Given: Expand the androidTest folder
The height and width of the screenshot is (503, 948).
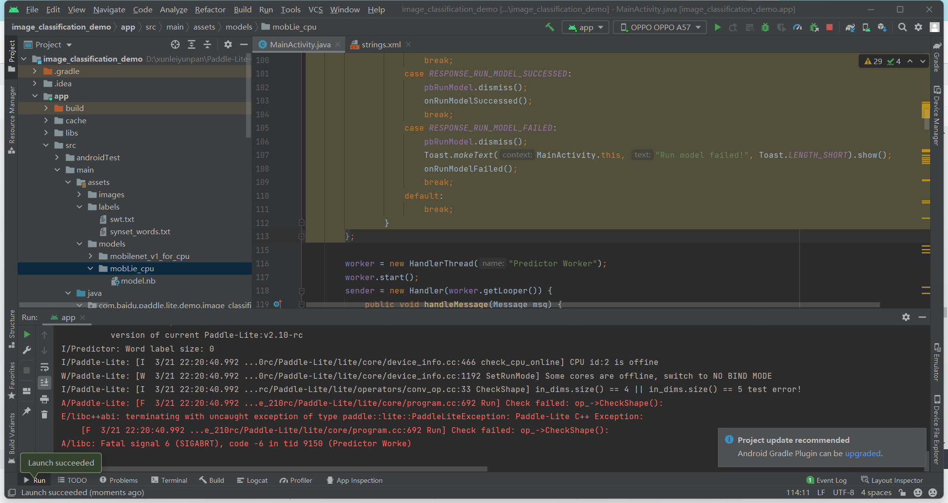Looking at the screenshot, I should (x=57, y=157).
